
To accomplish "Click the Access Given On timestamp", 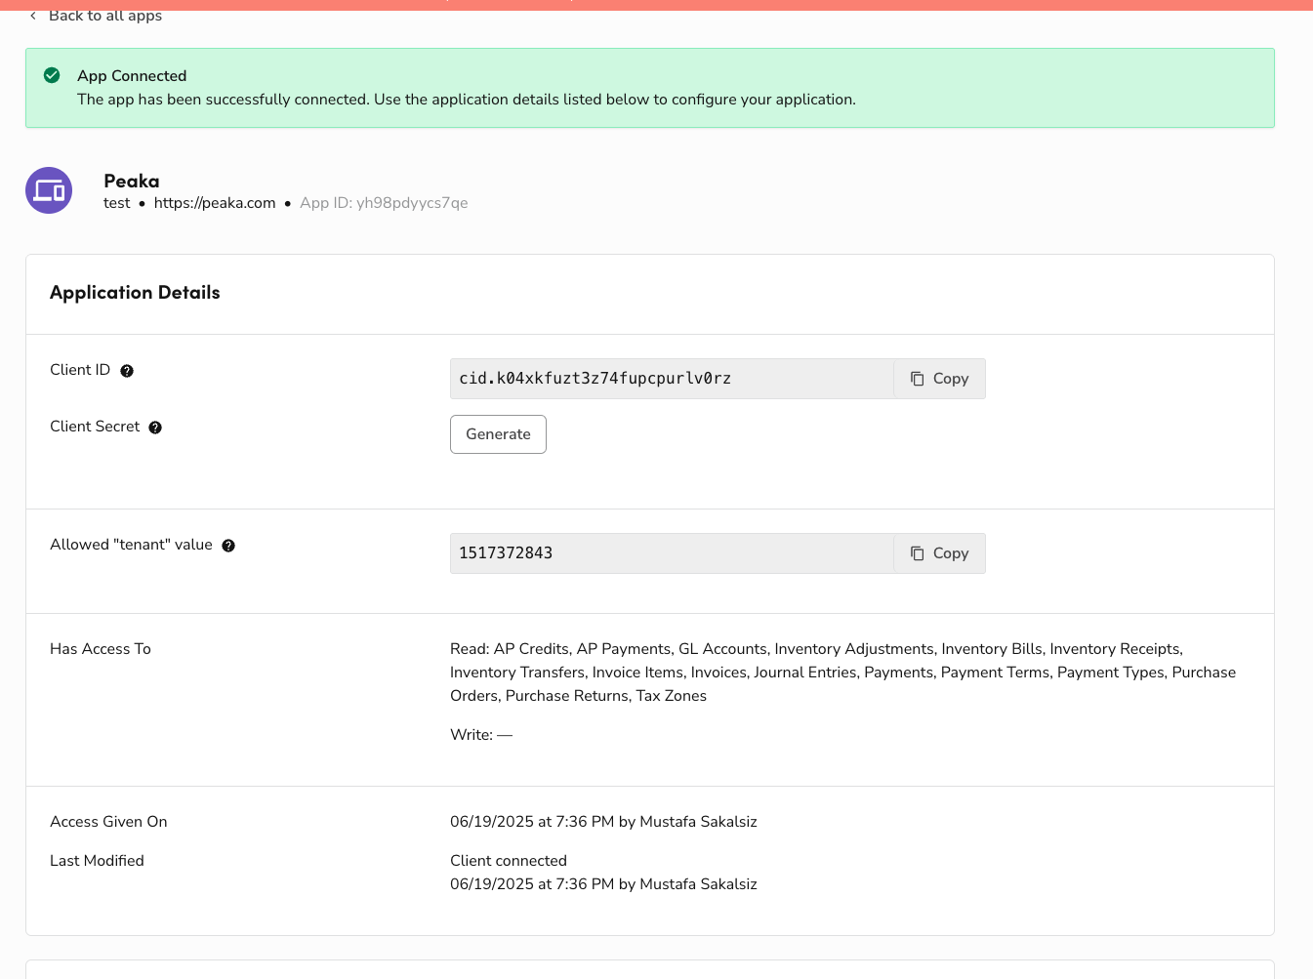I will [x=603, y=822].
